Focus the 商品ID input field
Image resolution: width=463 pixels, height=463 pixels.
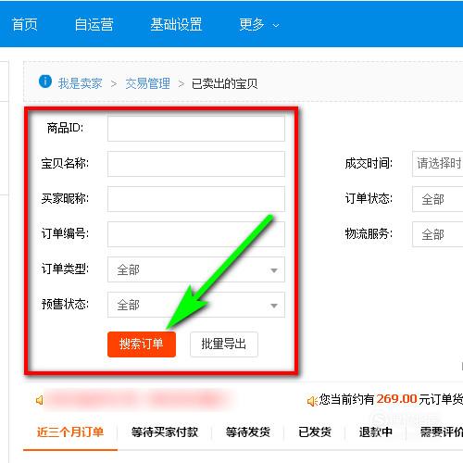[196, 129]
